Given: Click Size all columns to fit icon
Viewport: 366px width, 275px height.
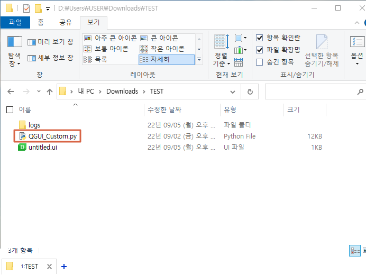Looking at the screenshot, I should click(x=239, y=62).
